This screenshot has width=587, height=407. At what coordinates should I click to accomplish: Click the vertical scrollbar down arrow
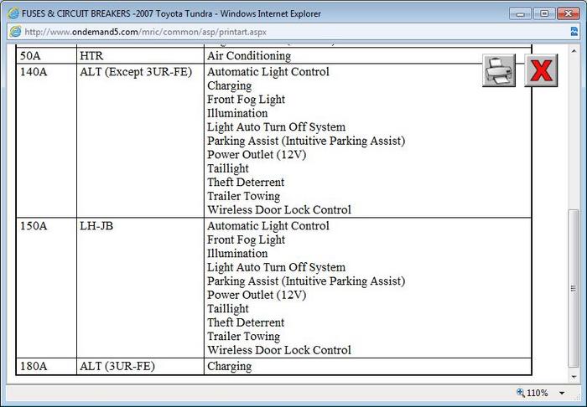[x=574, y=377]
